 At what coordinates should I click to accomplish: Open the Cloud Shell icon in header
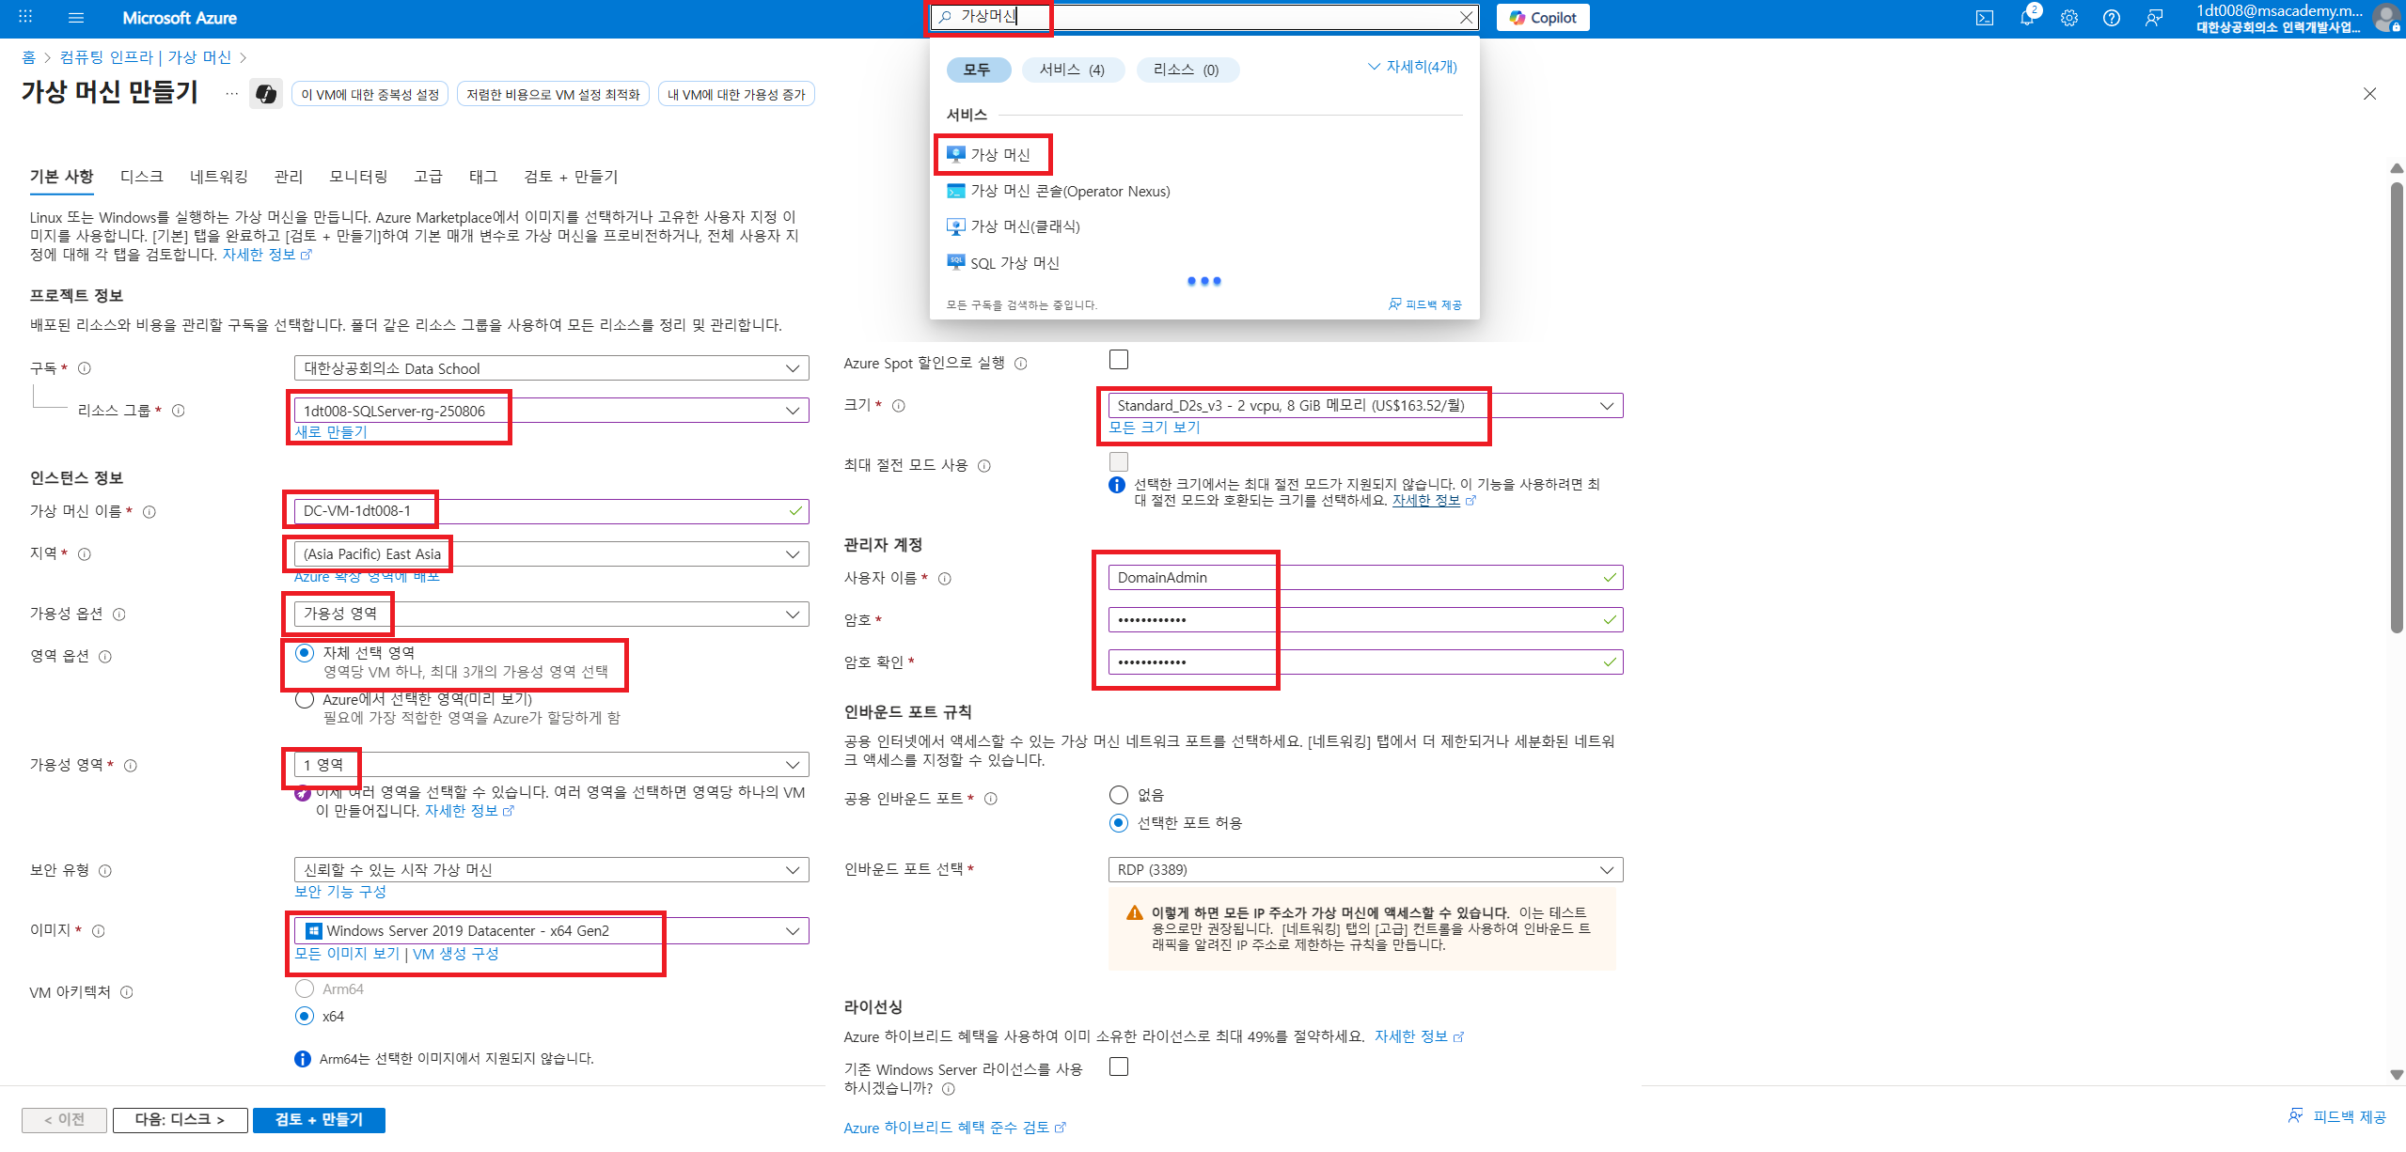pyautogui.click(x=1984, y=18)
